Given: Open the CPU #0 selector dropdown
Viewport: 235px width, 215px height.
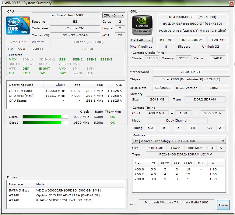Looking at the screenshot, I should pyautogui.click(x=114, y=15).
